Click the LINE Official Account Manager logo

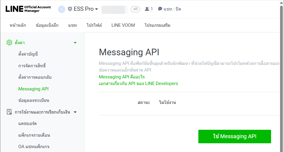tap(28, 9)
